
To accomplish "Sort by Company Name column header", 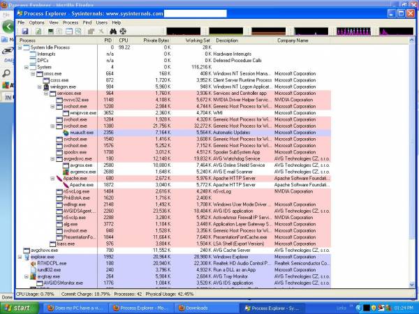I will click(x=302, y=40).
